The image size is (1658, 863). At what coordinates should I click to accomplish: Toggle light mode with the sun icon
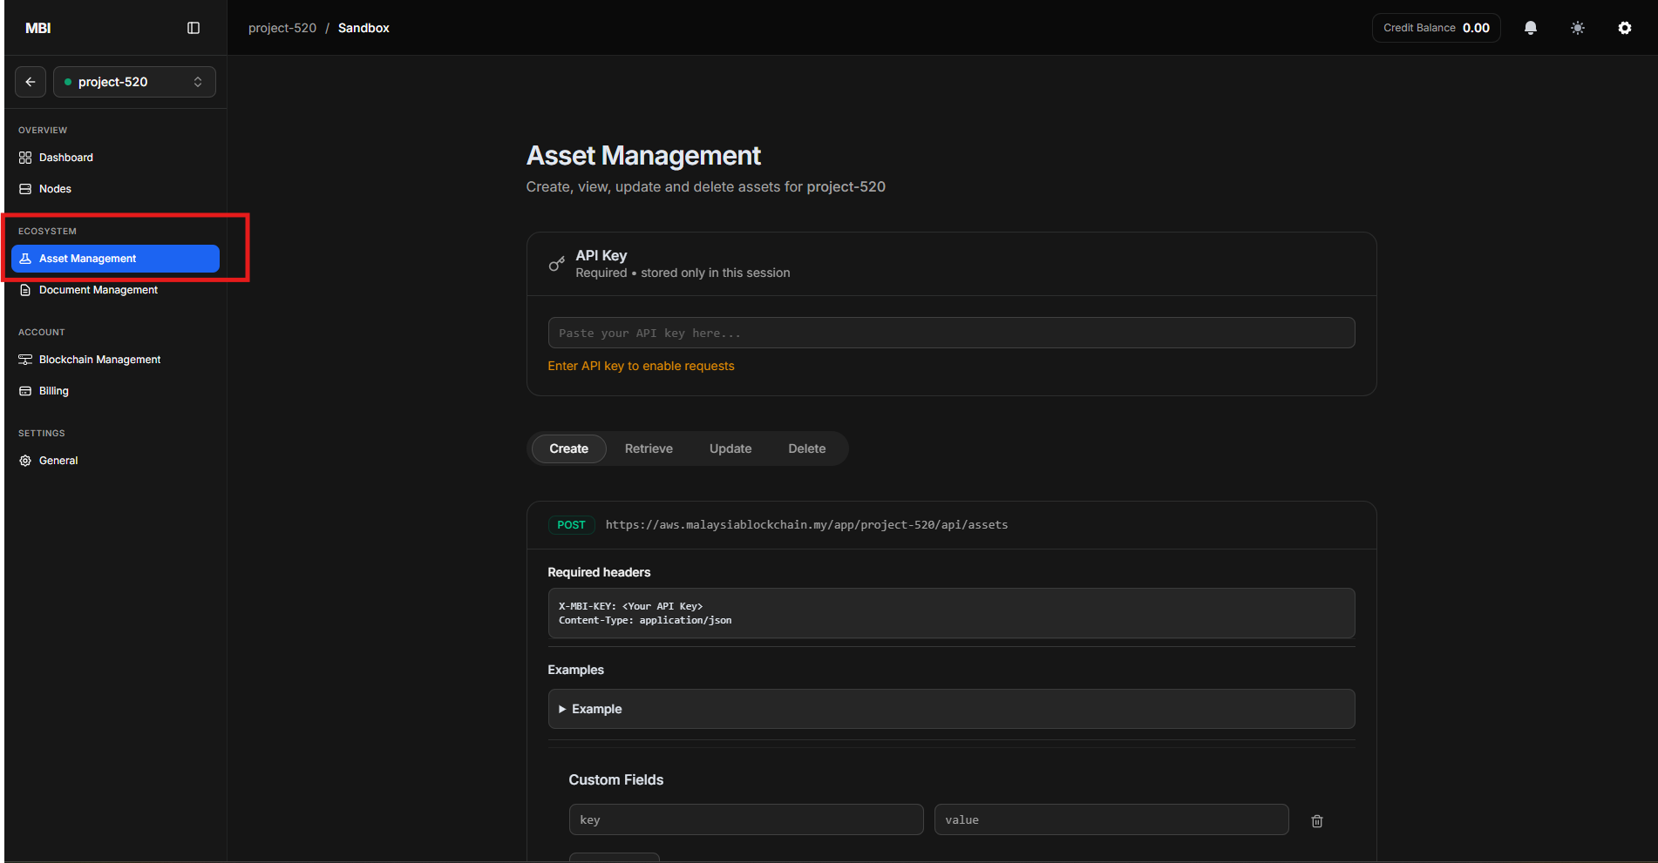[1577, 27]
